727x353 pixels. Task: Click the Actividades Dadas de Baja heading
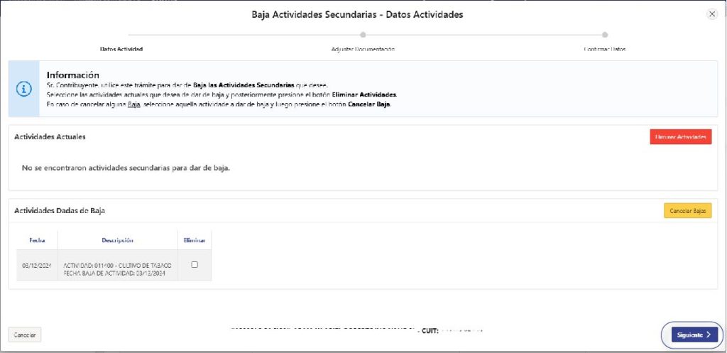click(60, 211)
